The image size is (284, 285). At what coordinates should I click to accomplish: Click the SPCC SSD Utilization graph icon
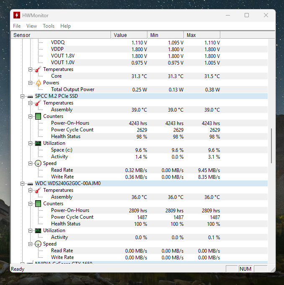click(38, 144)
